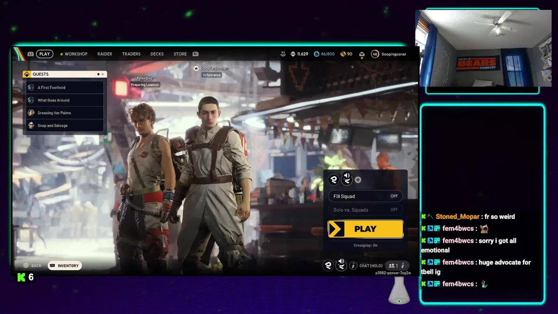
Task: Click the gold token balance 90
Action: (346, 54)
